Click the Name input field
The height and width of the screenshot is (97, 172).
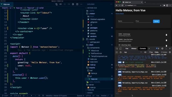[126, 21]
